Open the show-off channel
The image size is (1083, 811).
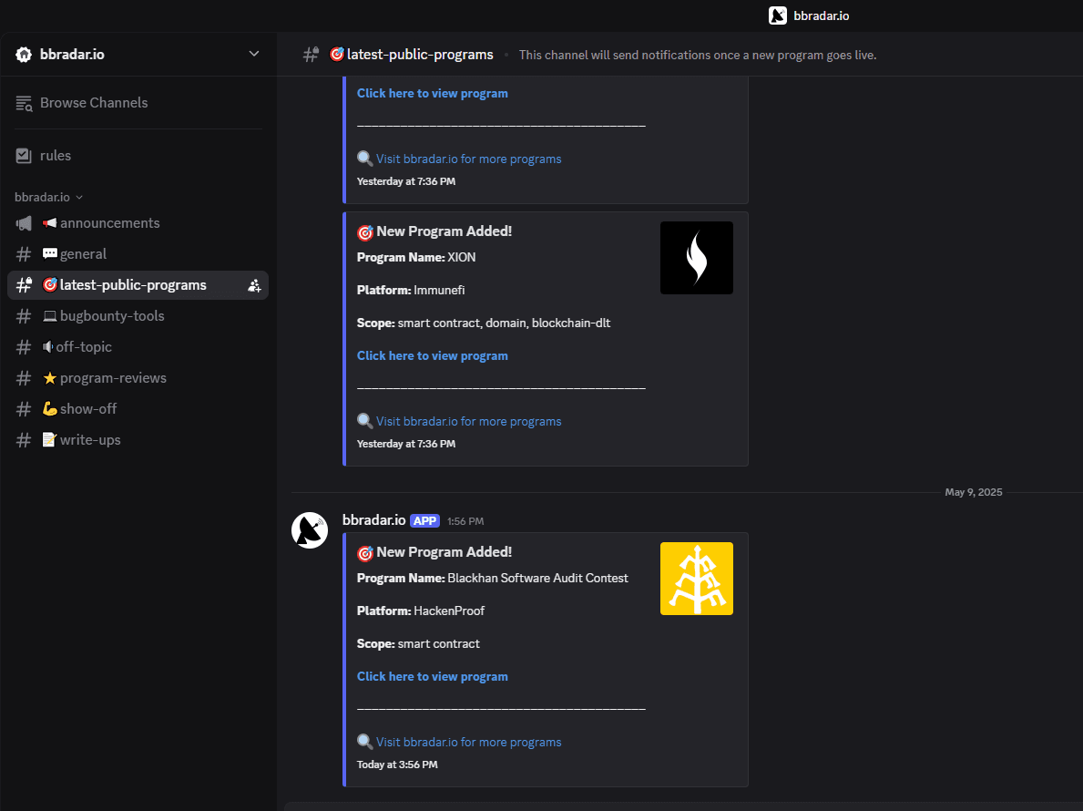pos(88,409)
